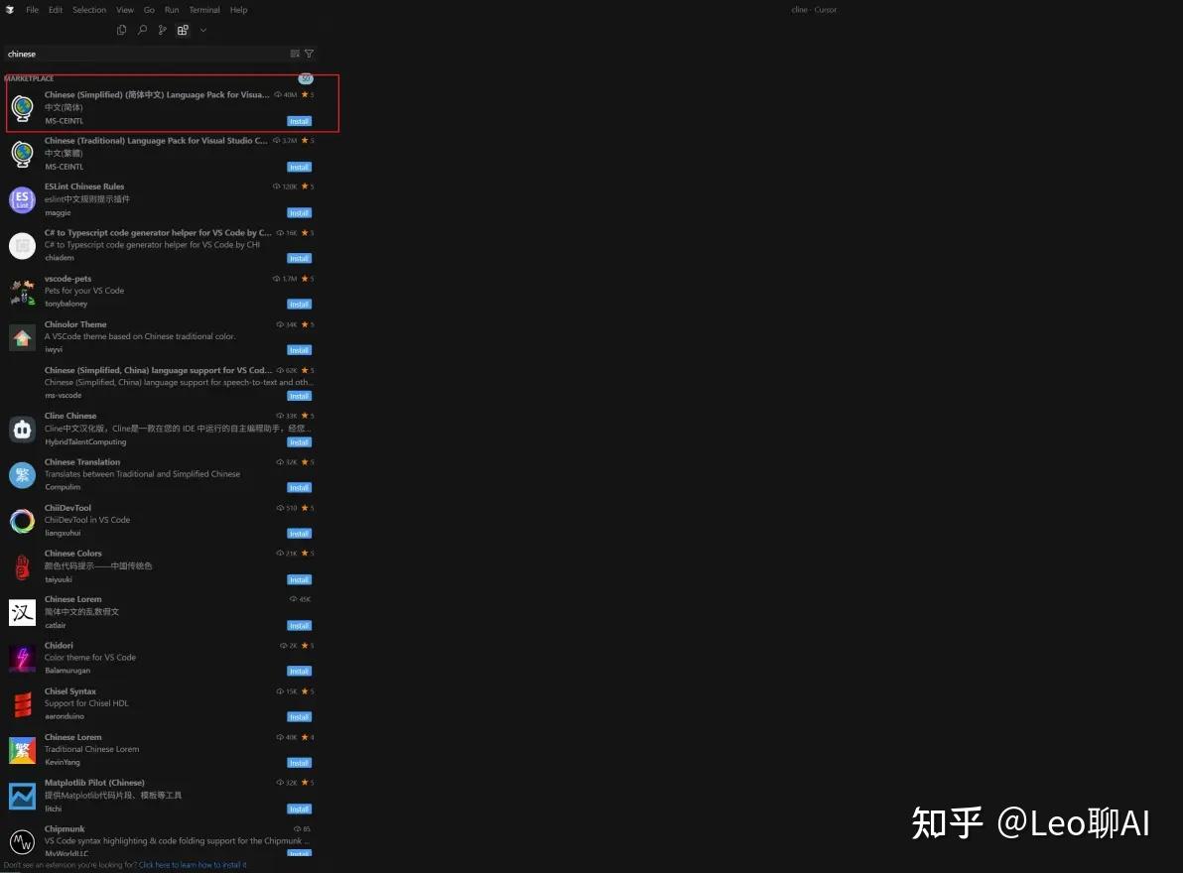This screenshot has width=1183, height=873.
Task: Open the Source Control view icon
Action: click(x=162, y=30)
